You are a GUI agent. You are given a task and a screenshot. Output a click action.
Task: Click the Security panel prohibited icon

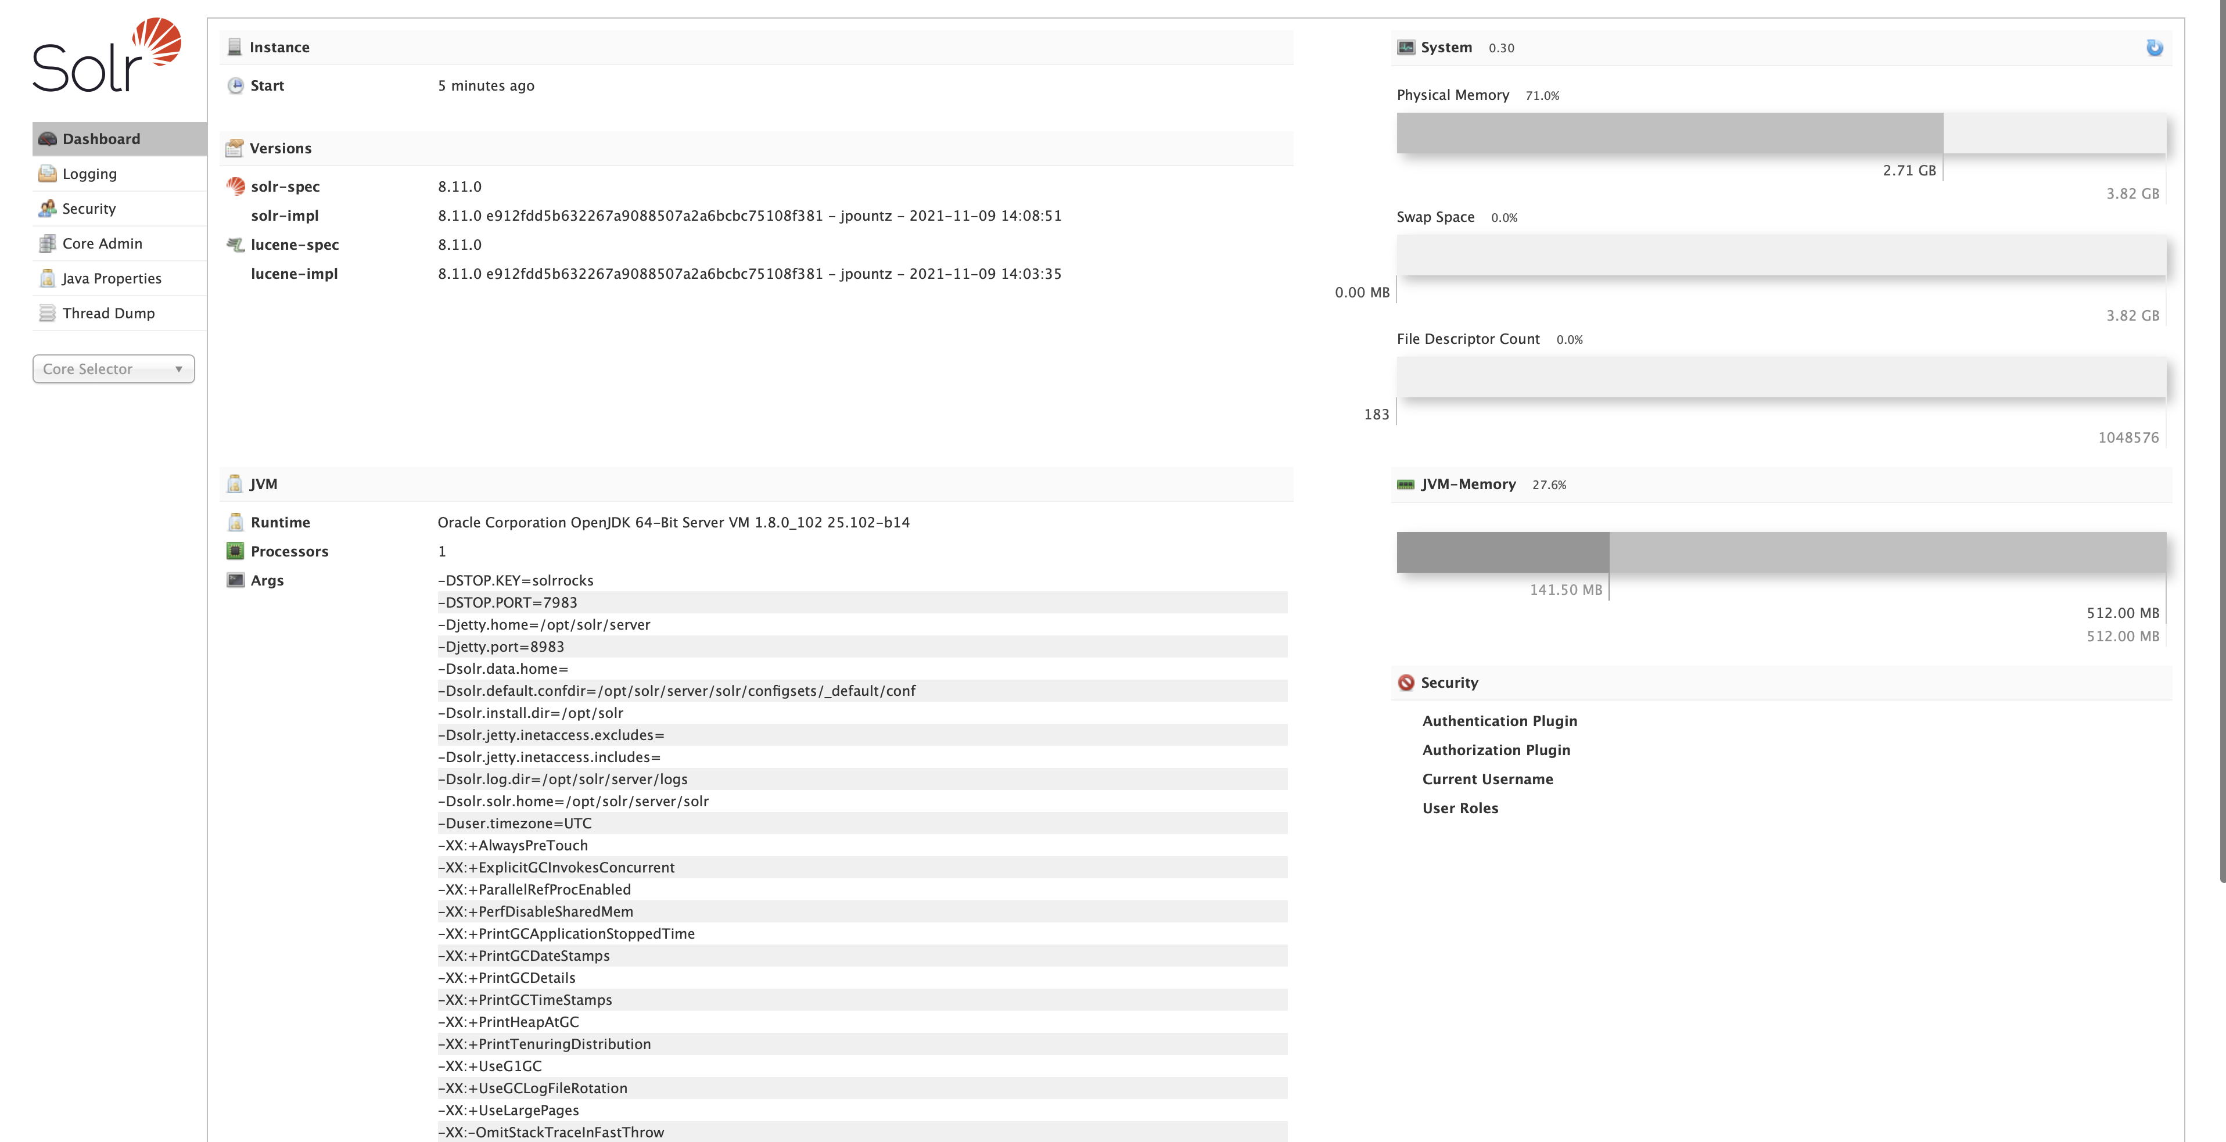[1406, 683]
